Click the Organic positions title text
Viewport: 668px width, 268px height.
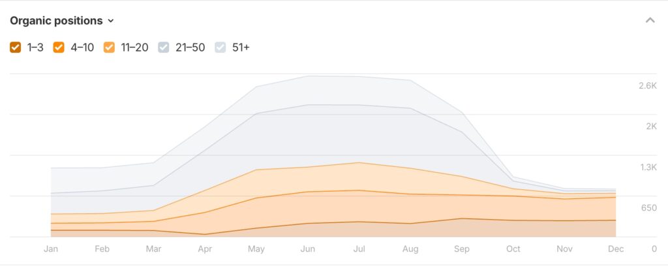pyautogui.click(x=56, y=21)
